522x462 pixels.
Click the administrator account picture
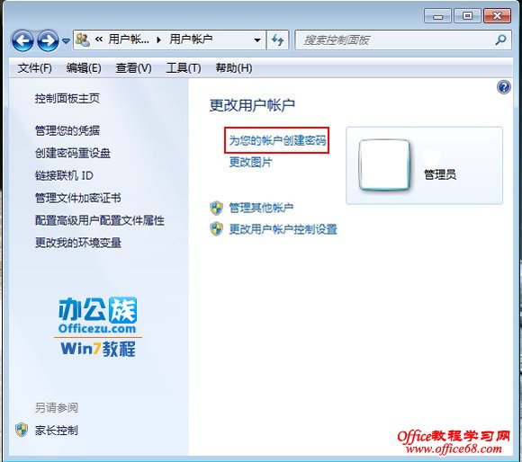pyautogui.click(x=384, y=165)
